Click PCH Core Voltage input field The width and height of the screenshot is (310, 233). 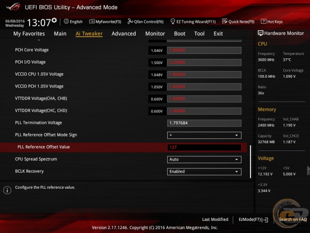point(204,50)
